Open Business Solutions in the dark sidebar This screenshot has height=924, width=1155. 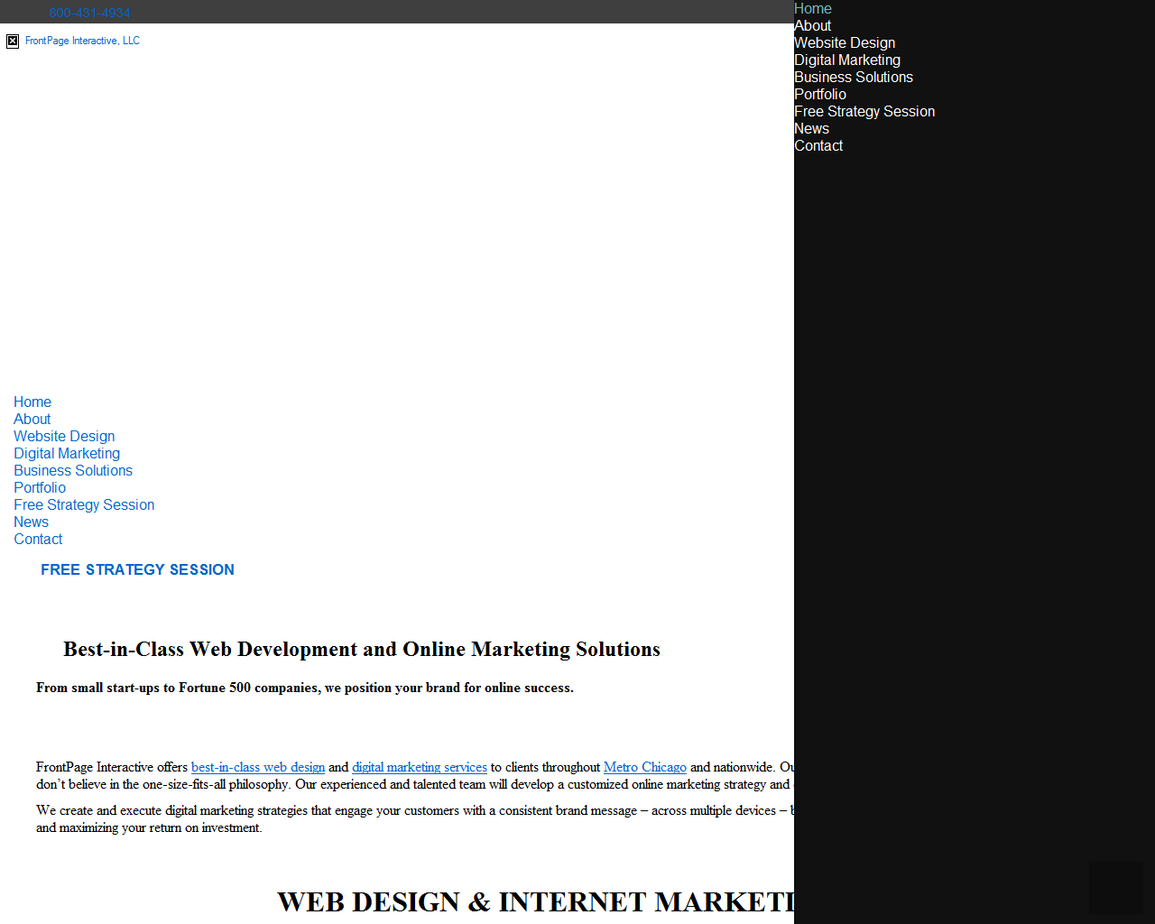(x=853, y=78)
